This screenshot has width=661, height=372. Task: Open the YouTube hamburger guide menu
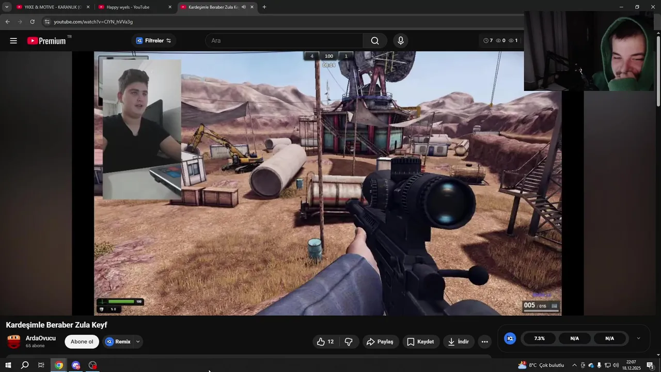point(13,41)
